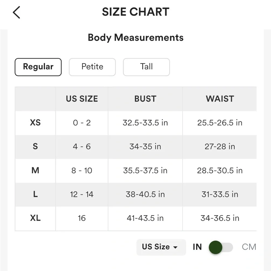This screenshot has height=271, width=271.
Task: Click the BUST column header
Action: click(145, 99)
